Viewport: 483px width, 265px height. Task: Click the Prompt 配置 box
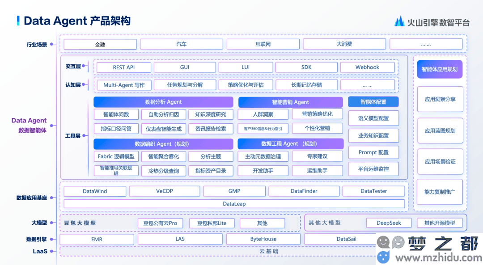pyautogui.click(x=373, y=152)
